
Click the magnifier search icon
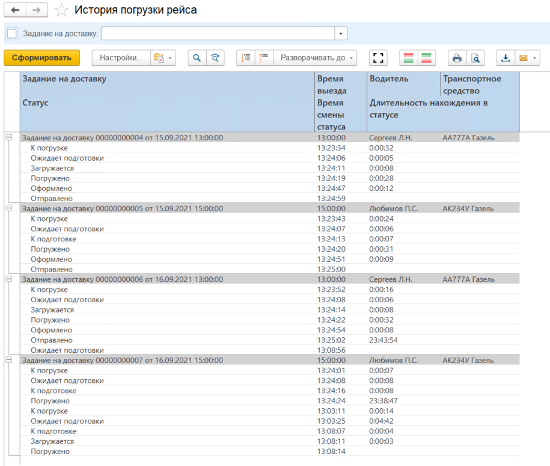[196, 58]
